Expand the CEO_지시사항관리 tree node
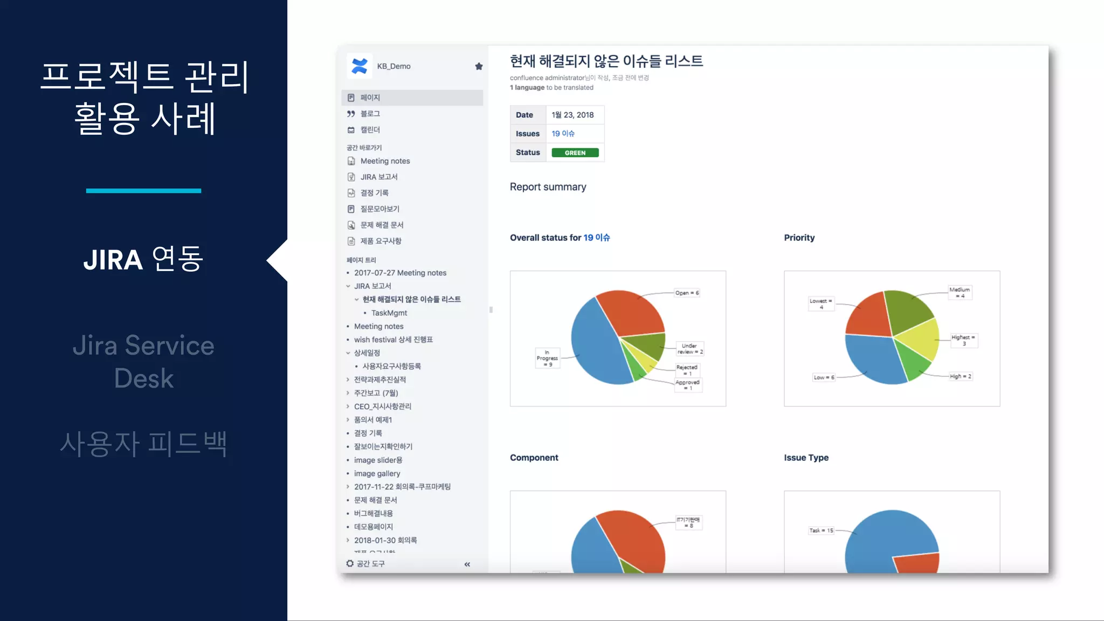Image resolution: width=1104 pixels, height=621 pixels. (x=348, y=406)
